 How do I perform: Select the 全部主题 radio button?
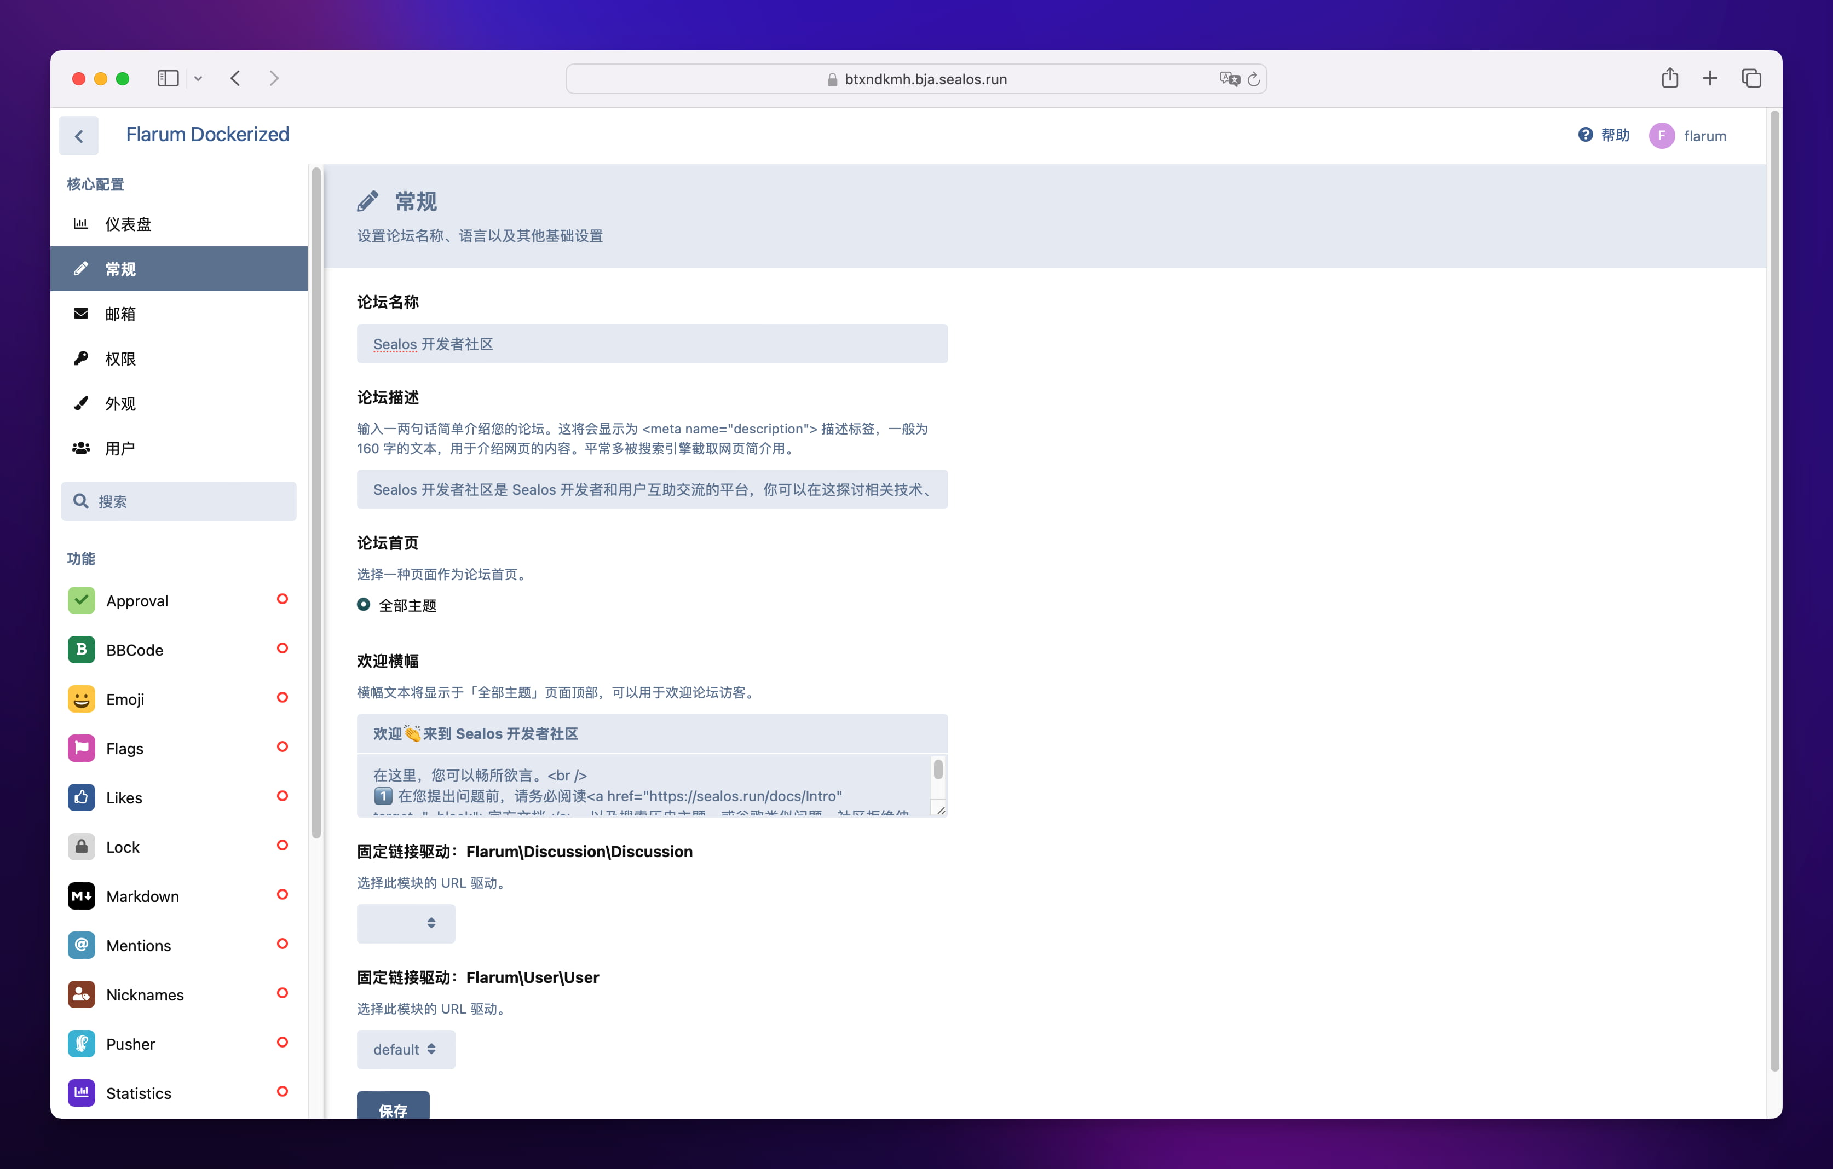pyautogui.click(x=364, y=604)
